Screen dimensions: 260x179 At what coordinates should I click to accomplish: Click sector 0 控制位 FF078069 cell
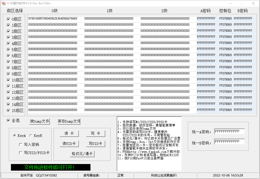(x=225, y=19)
